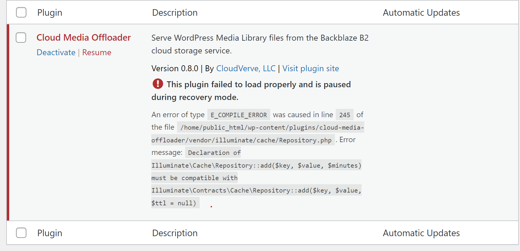Click the bottom Plugin column footer label
520x251 pixels.
click(50, 233)
